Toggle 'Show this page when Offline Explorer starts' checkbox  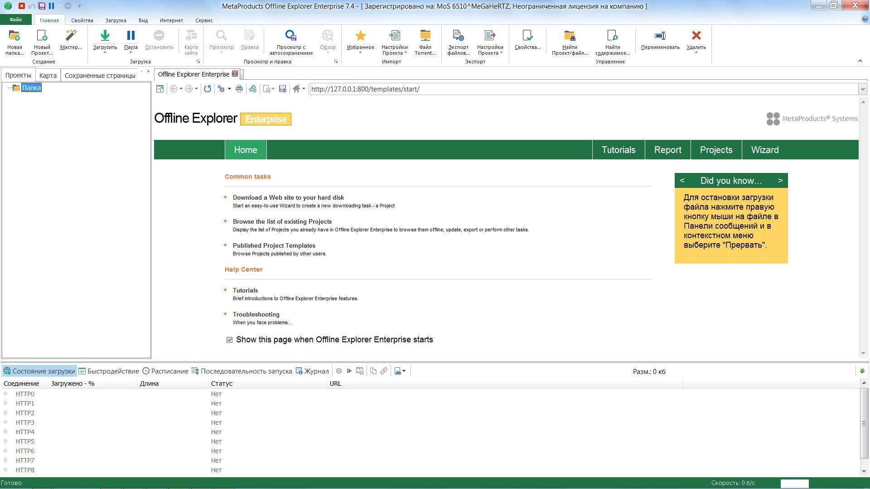229,340
